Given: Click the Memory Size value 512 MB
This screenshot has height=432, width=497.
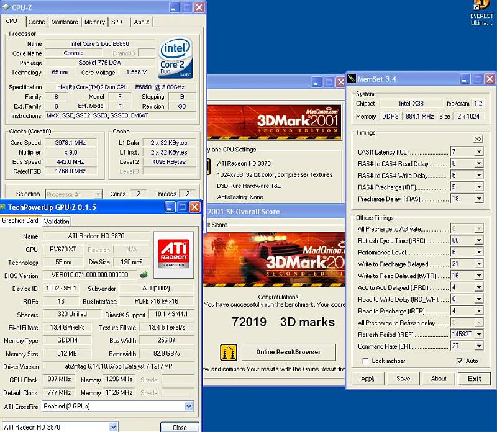Looking at the screenshot, I should pyautogui.click(x=67, y=353).
